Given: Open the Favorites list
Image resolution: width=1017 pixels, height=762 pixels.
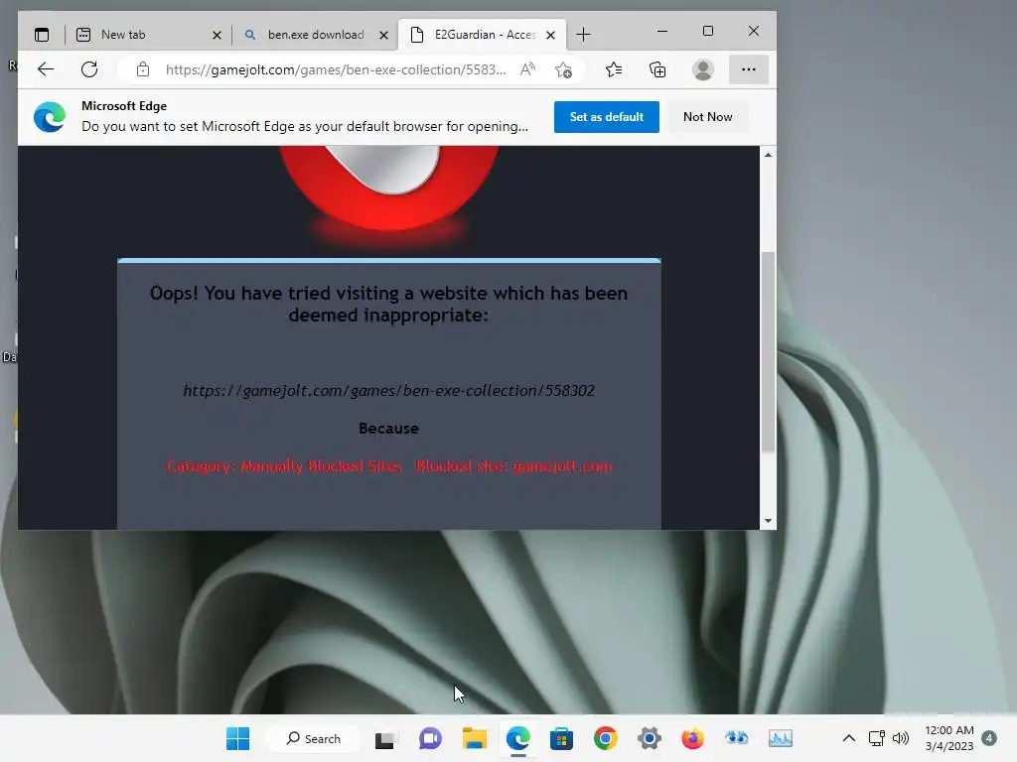Looking at the screenshot, I should pos(614,69).
